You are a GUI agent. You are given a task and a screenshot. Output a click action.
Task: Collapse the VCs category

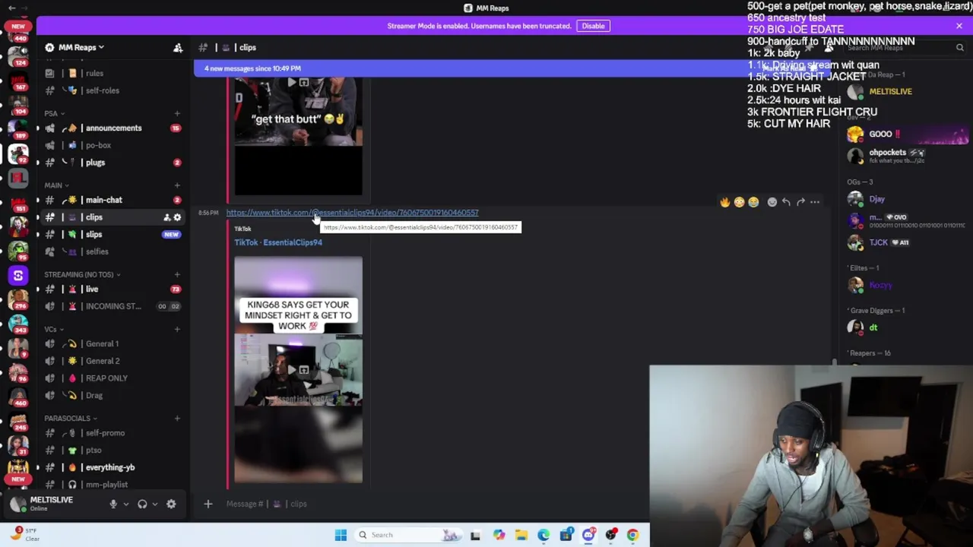click(x=53, y=329)
